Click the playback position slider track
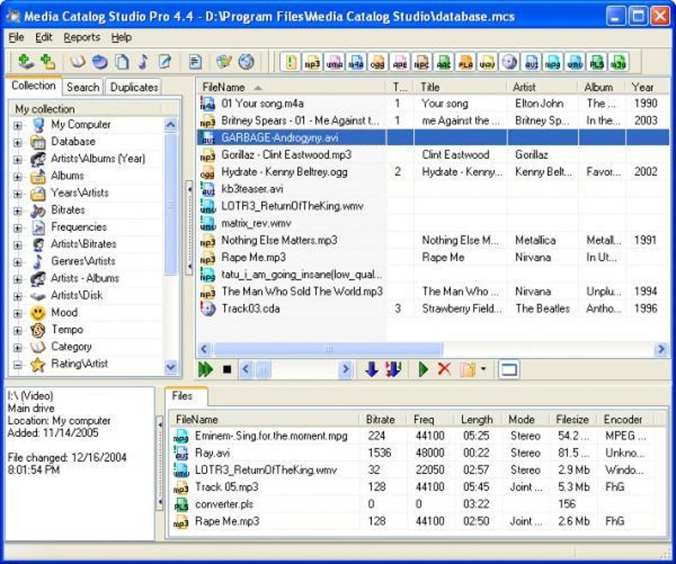The height and width of the screenshot is (564, 676). [x=305, y=369]
